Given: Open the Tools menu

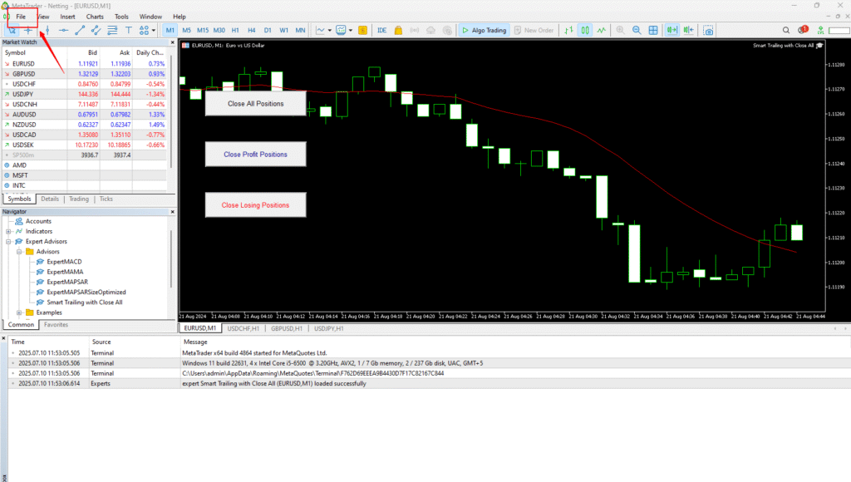Looking at the screenshot, I should coord(121,17).
